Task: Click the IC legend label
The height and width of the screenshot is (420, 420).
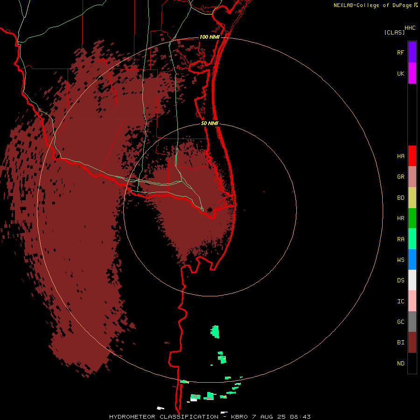Action: (400, 301)
